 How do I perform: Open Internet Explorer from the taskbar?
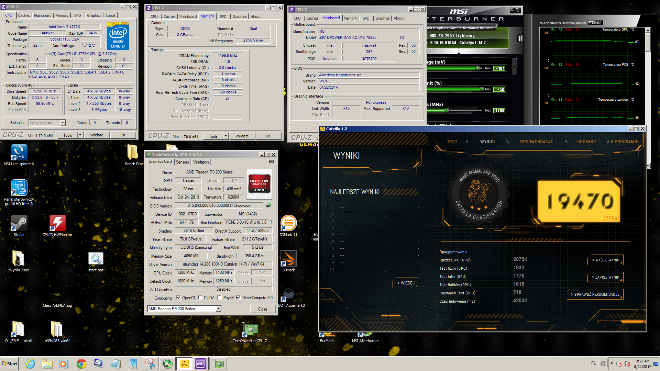[30, 363]
